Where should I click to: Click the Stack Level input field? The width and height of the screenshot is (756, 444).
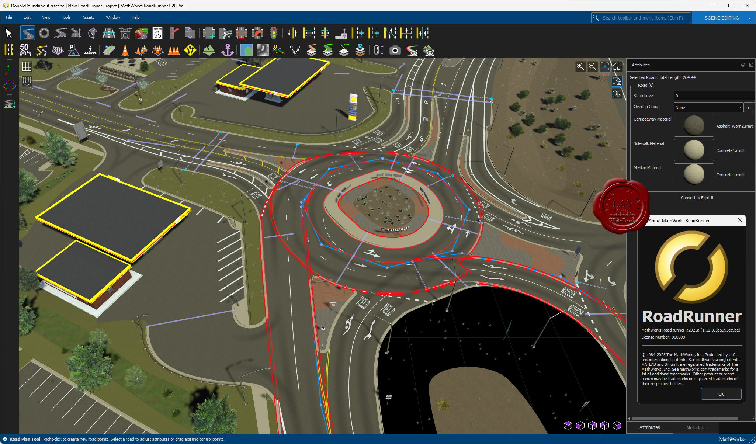[714, 96]
